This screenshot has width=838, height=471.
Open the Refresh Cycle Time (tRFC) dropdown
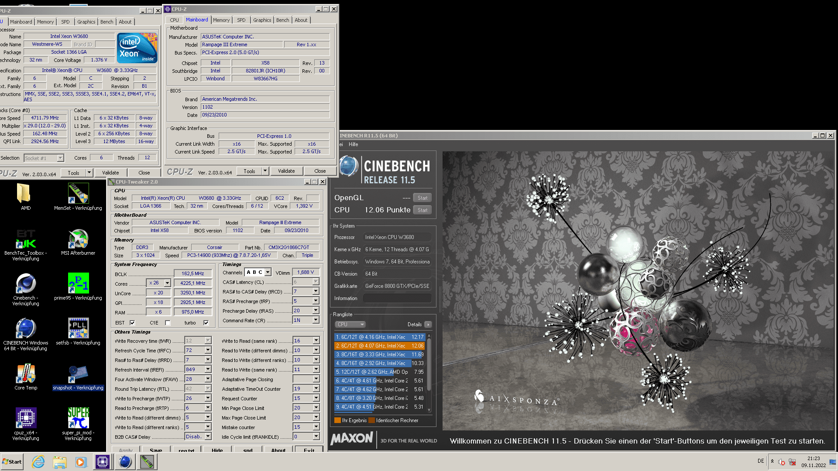pyautogui.click(x=208, y=350)
